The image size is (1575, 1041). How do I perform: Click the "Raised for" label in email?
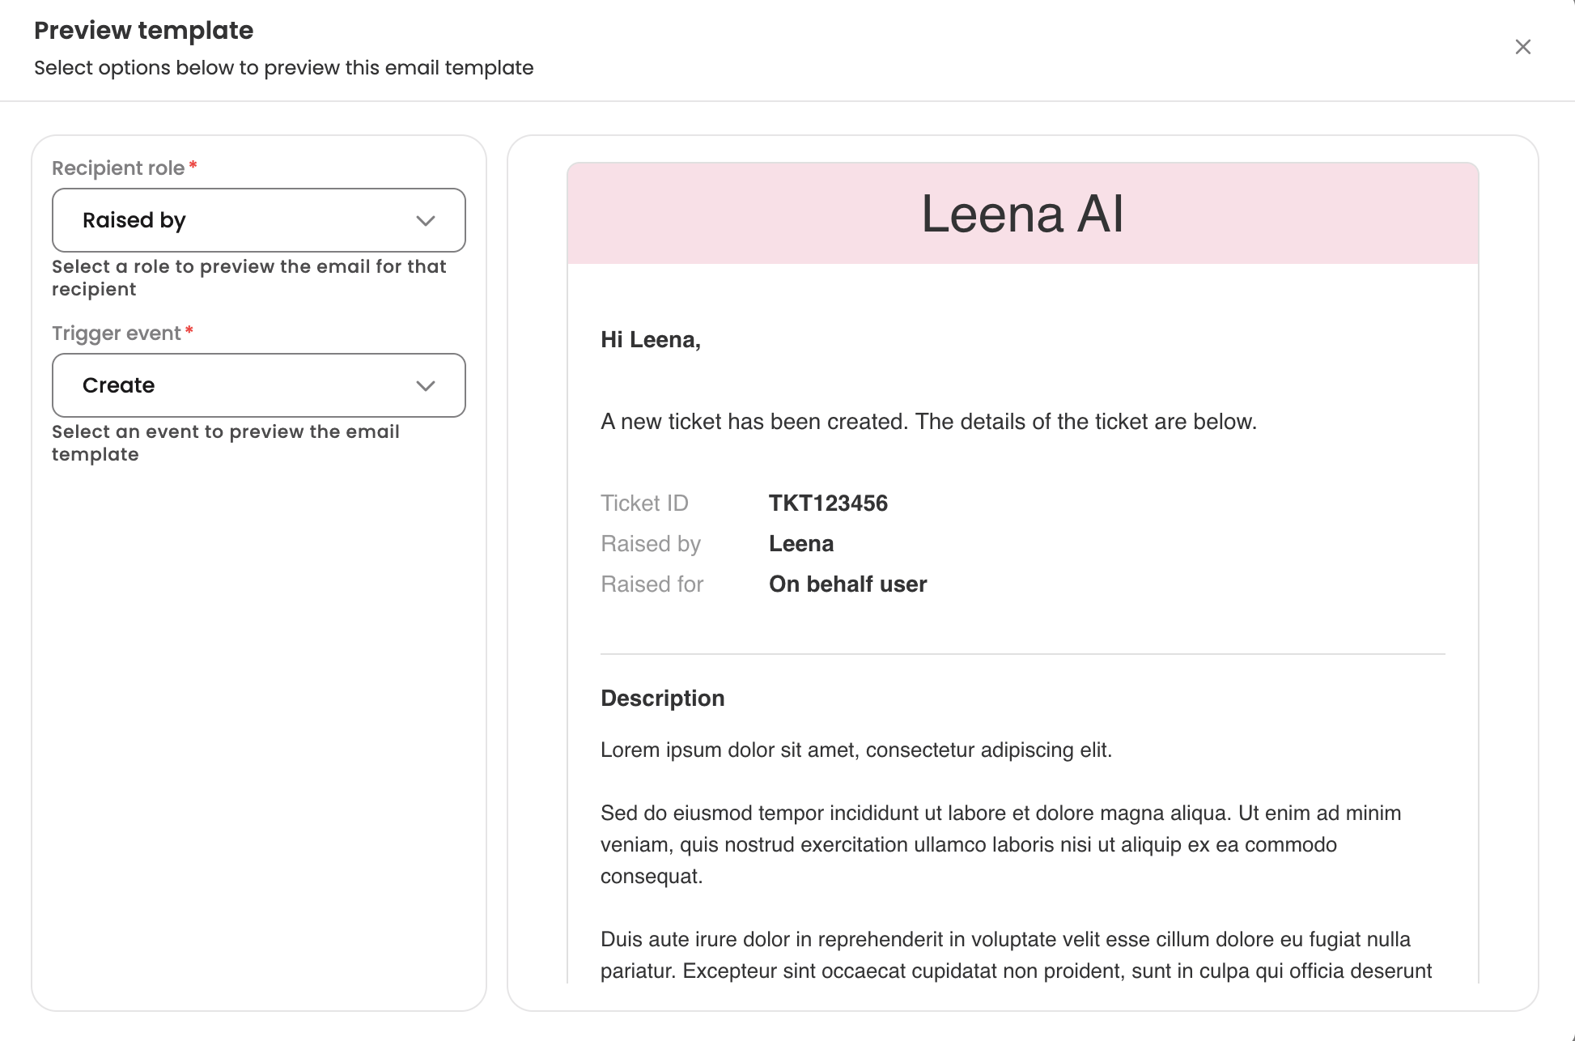click(x=652, y=584)
